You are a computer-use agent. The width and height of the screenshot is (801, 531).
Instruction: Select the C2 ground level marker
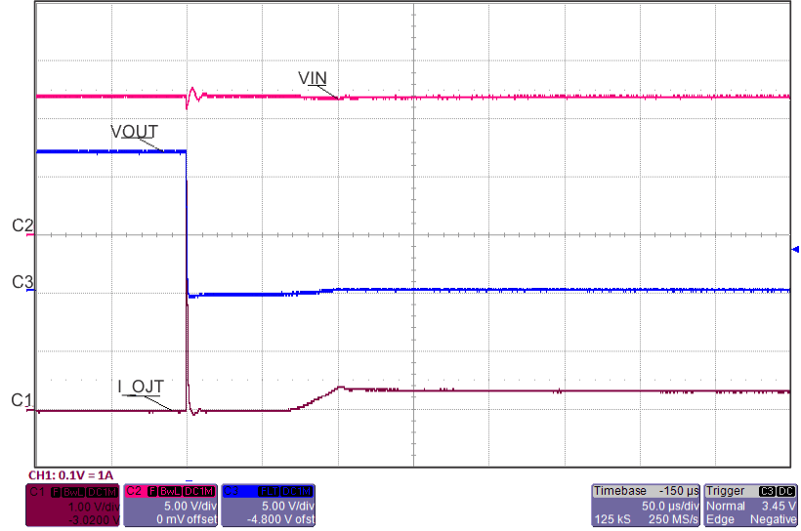22,225
